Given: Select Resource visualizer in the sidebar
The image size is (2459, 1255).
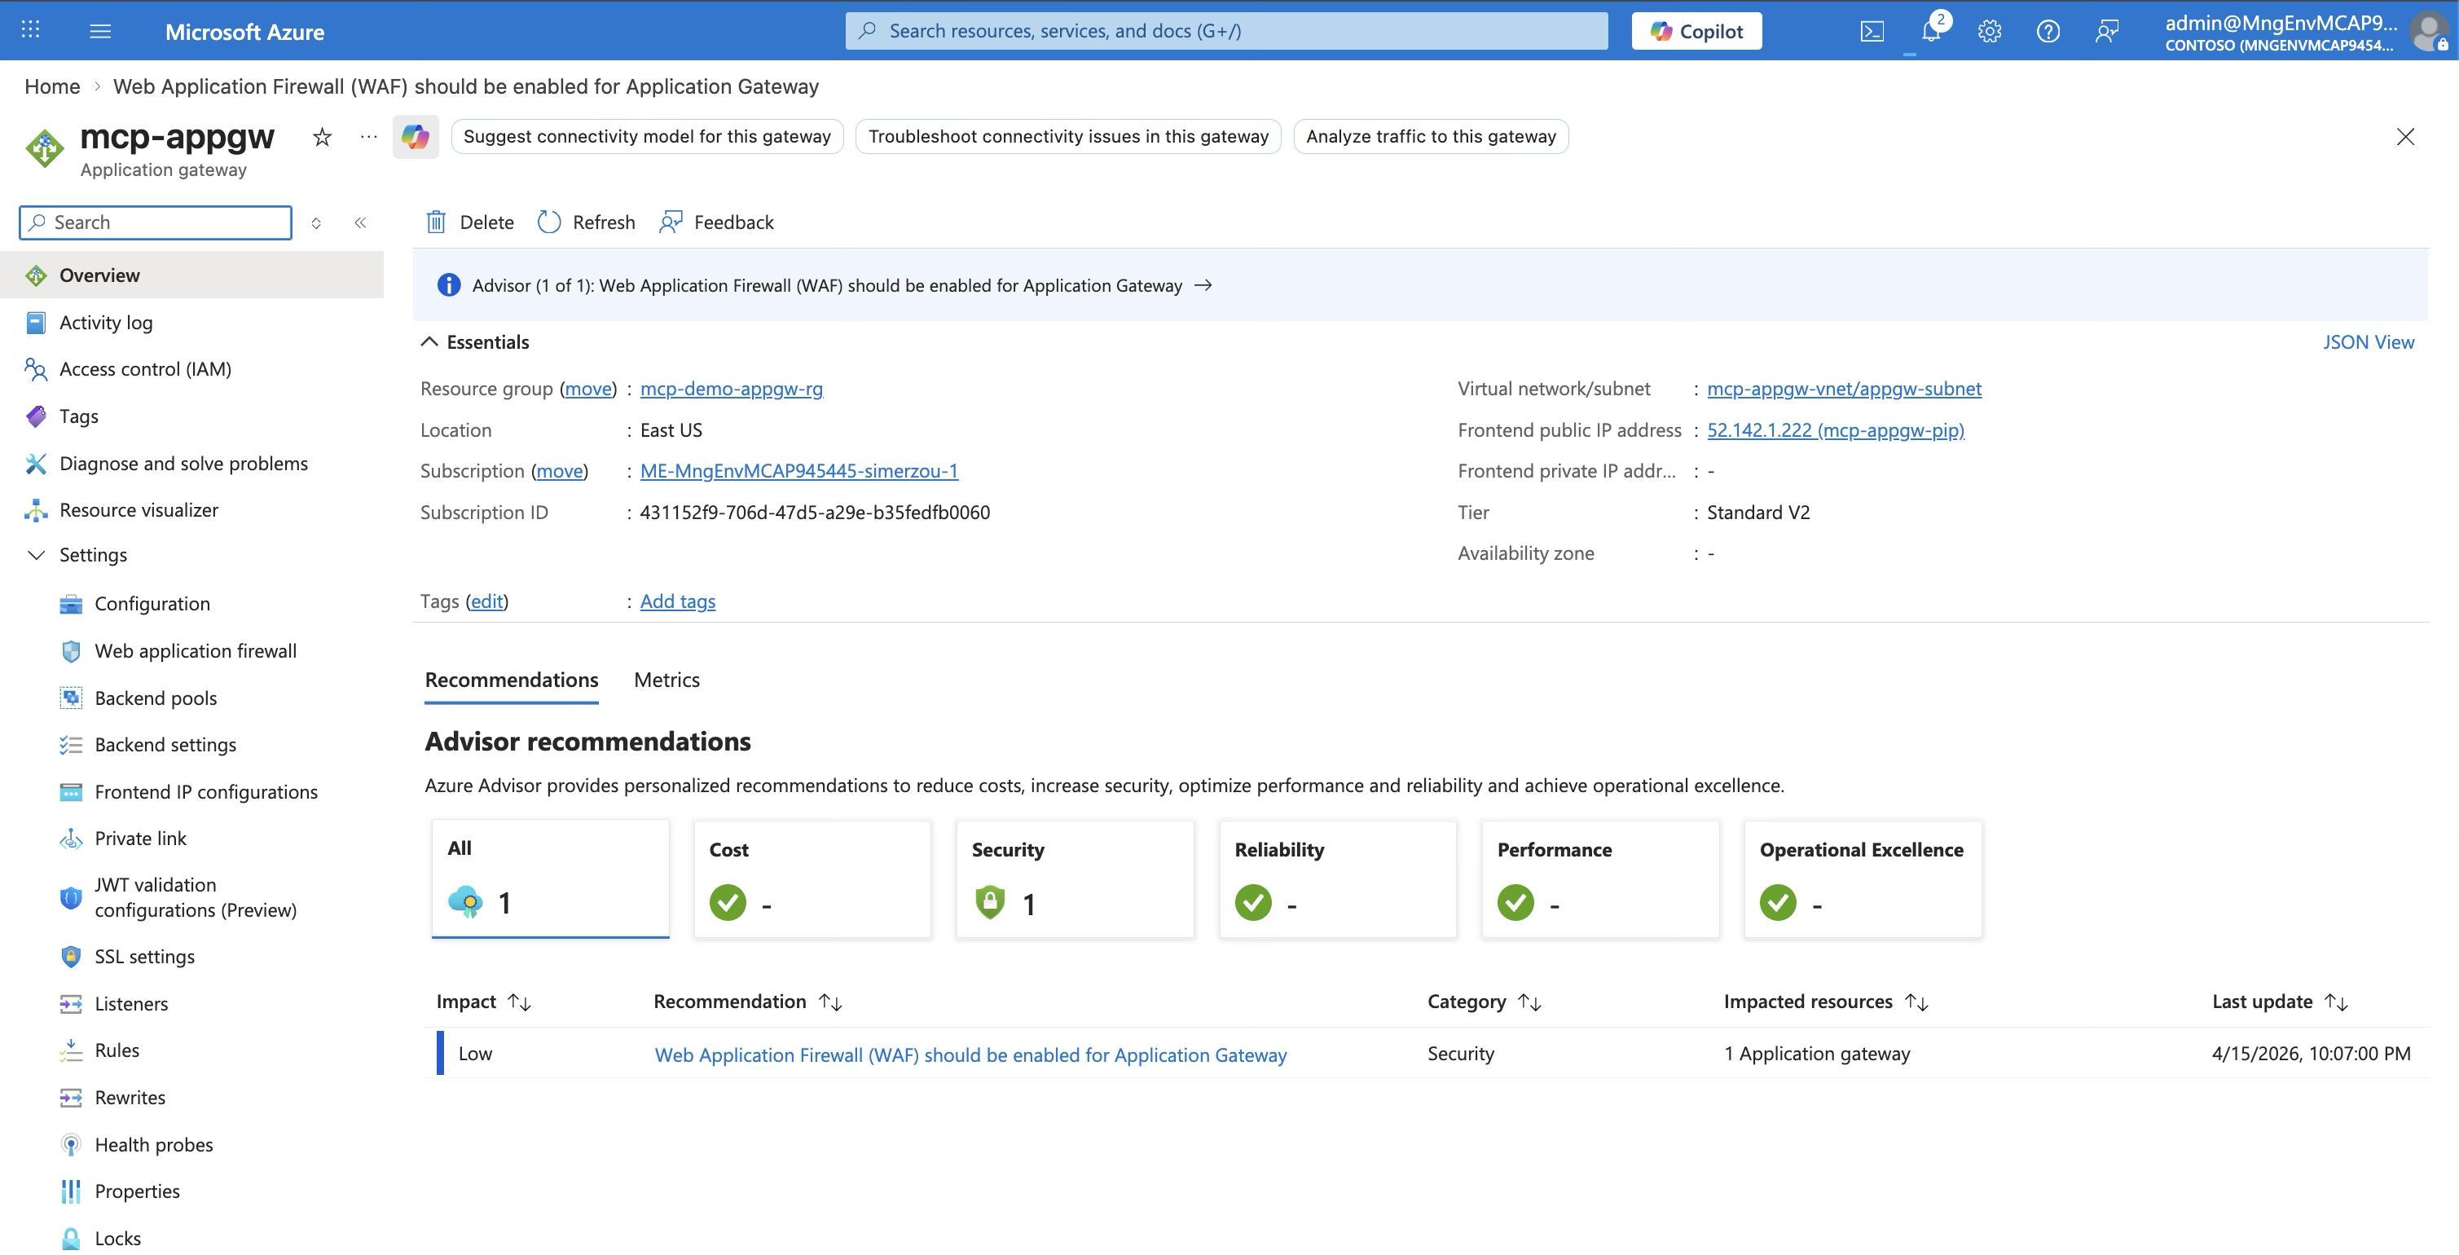Looking at the screenshot, I should [139, 509].
